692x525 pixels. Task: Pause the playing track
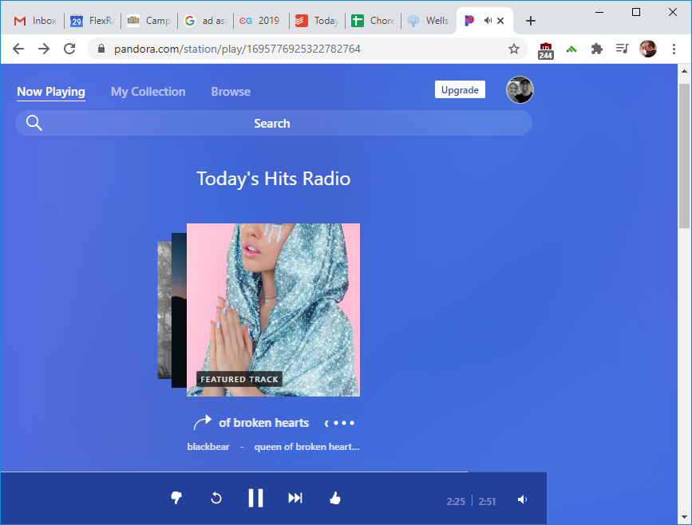[255, 499]
